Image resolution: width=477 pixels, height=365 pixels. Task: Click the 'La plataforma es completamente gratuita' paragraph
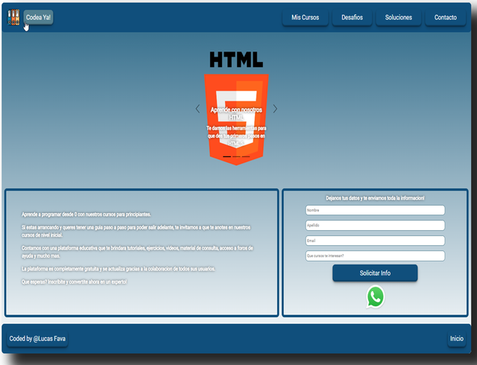point(119,269)
